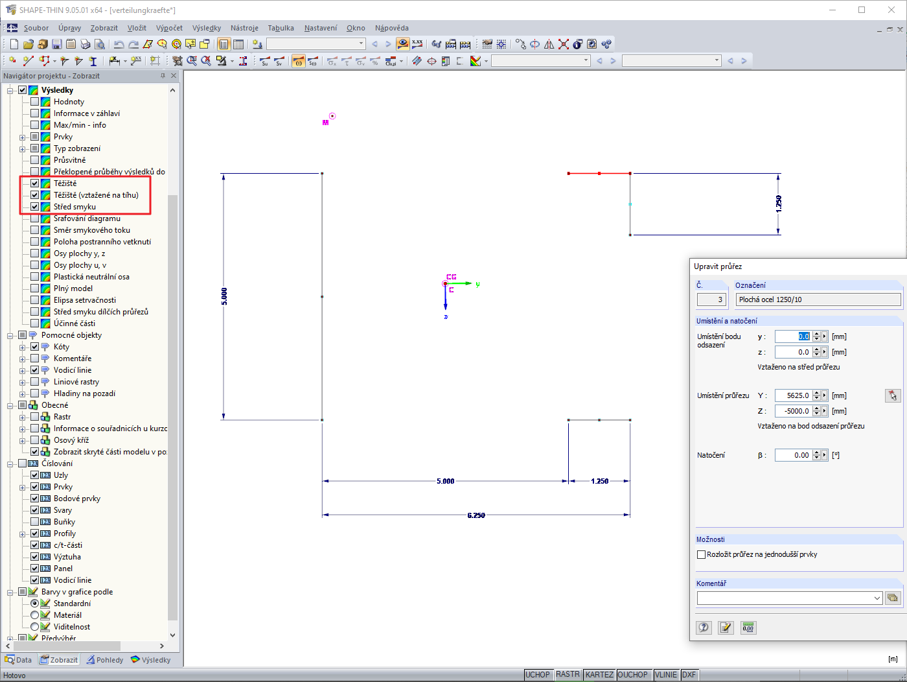Click the pick section location button
The image size is (907, 682).
[x=893, y=395]
